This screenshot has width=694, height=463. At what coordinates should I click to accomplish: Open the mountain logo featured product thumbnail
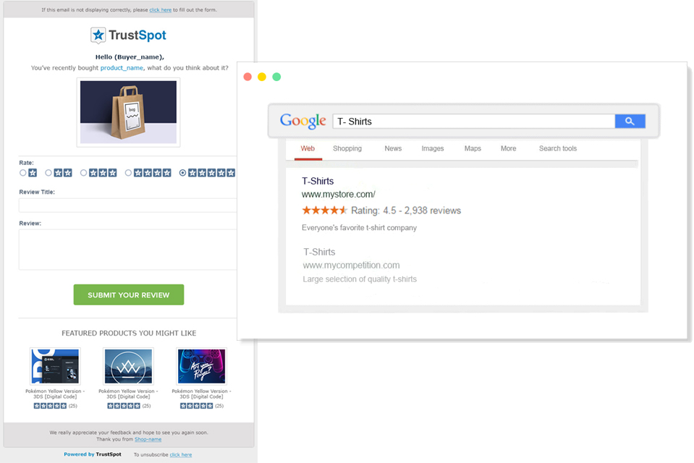[128, 366]
